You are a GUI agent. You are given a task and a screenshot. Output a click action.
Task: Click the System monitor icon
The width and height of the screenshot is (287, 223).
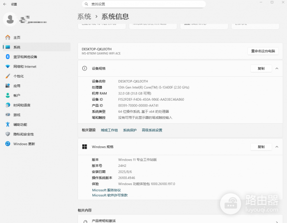point(8,47)
